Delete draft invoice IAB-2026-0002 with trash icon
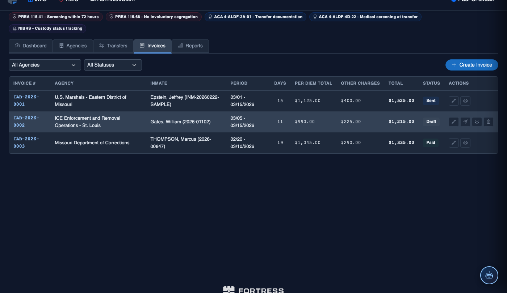Screen dimensions: 507x293 pos(489,122)
